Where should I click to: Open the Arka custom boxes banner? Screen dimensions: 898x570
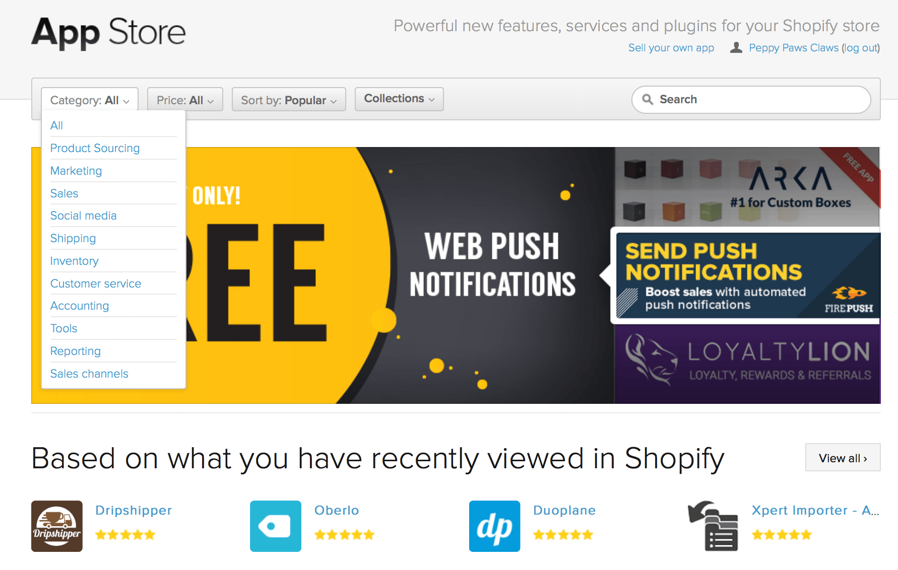point(747,187)
